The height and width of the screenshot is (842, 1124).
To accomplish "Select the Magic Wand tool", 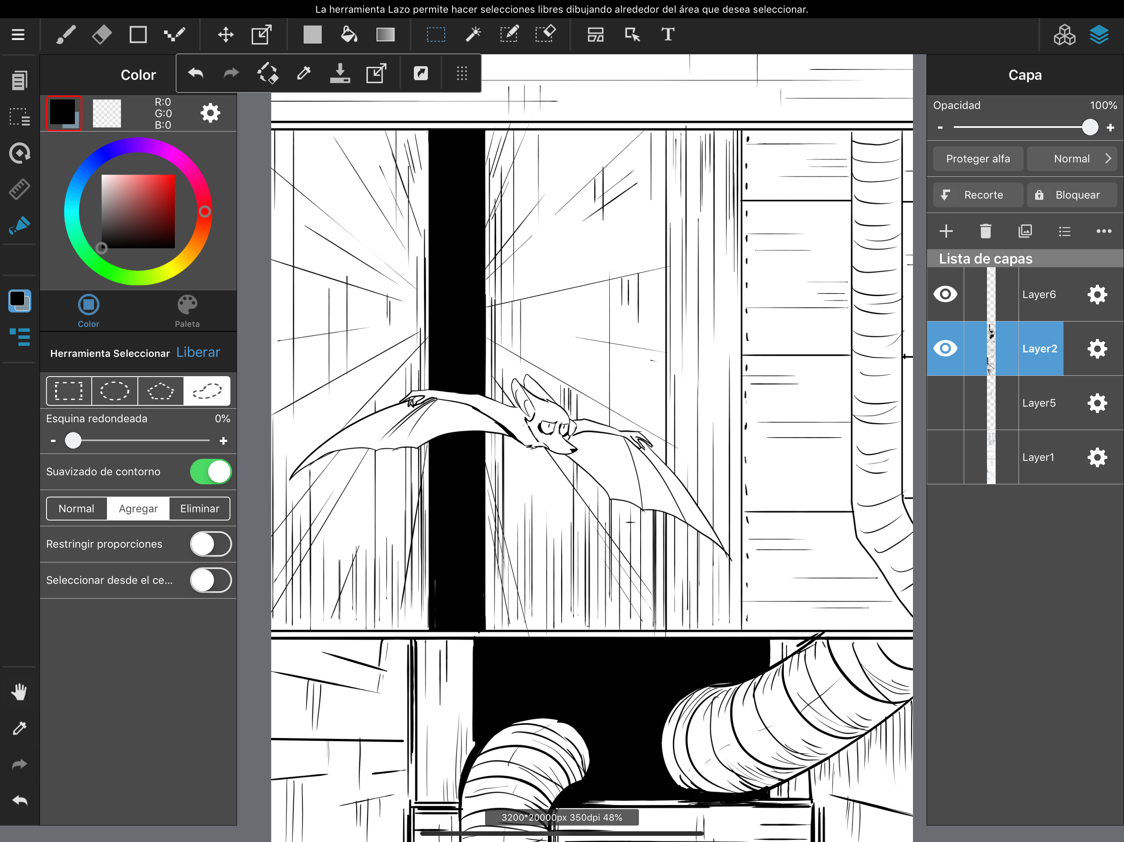I will pos(473,35).
